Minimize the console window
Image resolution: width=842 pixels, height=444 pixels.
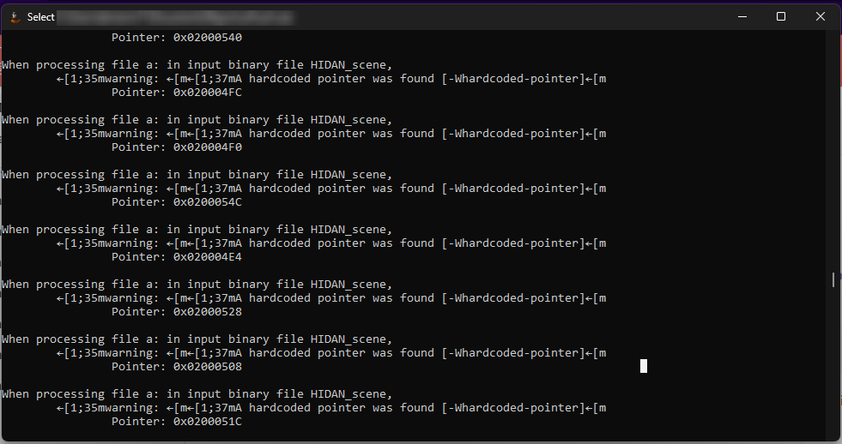pos(742,16)
